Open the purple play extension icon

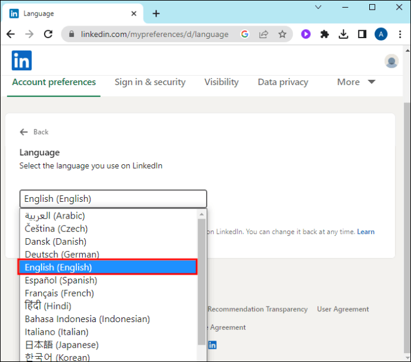(306, 34)
